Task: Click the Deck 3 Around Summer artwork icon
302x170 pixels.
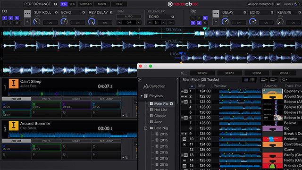Action: 14,126
